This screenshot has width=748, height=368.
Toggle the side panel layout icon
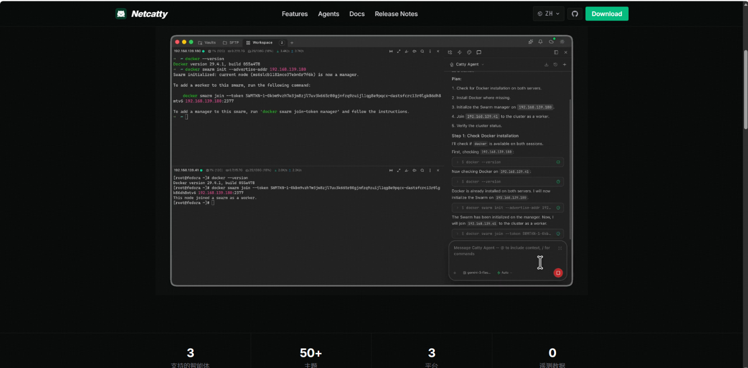556,52
